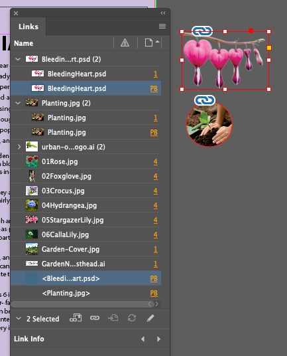Select Planting.jpg instance on page 1
This screenshot has width=287, height=356.
point(86,118)
